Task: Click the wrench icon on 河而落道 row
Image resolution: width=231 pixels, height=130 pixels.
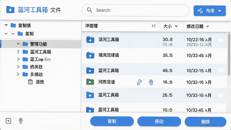Action: 139,82
